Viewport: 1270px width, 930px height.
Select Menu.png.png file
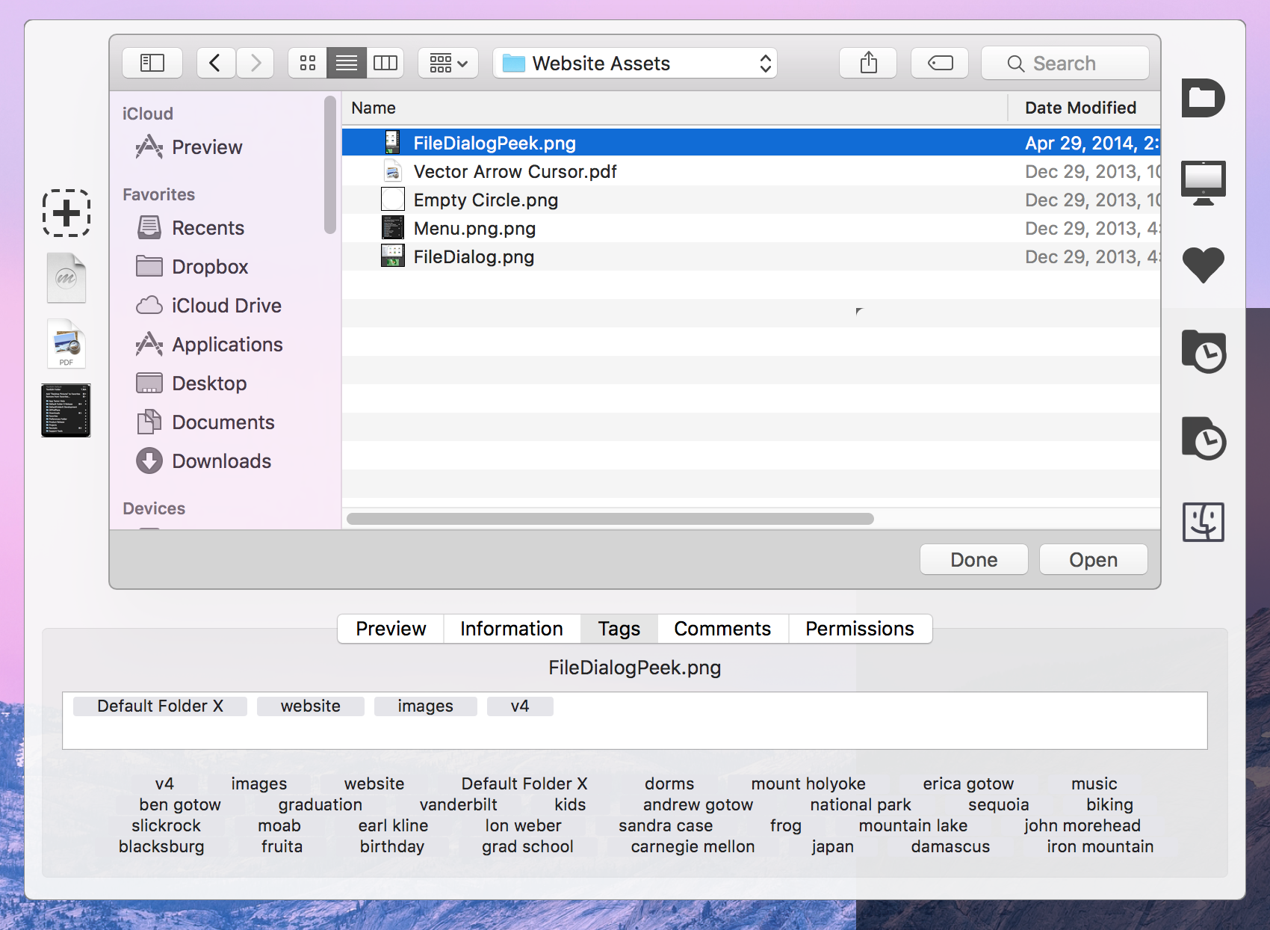(751, 228)
